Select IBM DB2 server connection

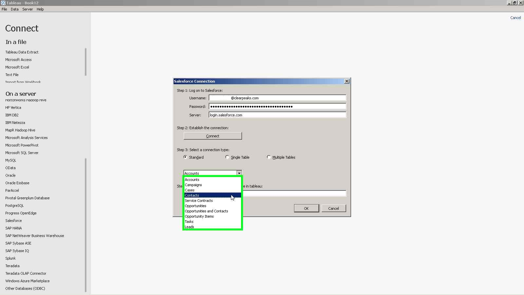pos(12,115)
